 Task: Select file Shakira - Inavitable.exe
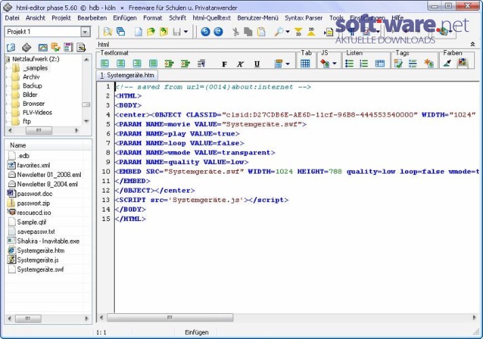(x=48, y=241)
